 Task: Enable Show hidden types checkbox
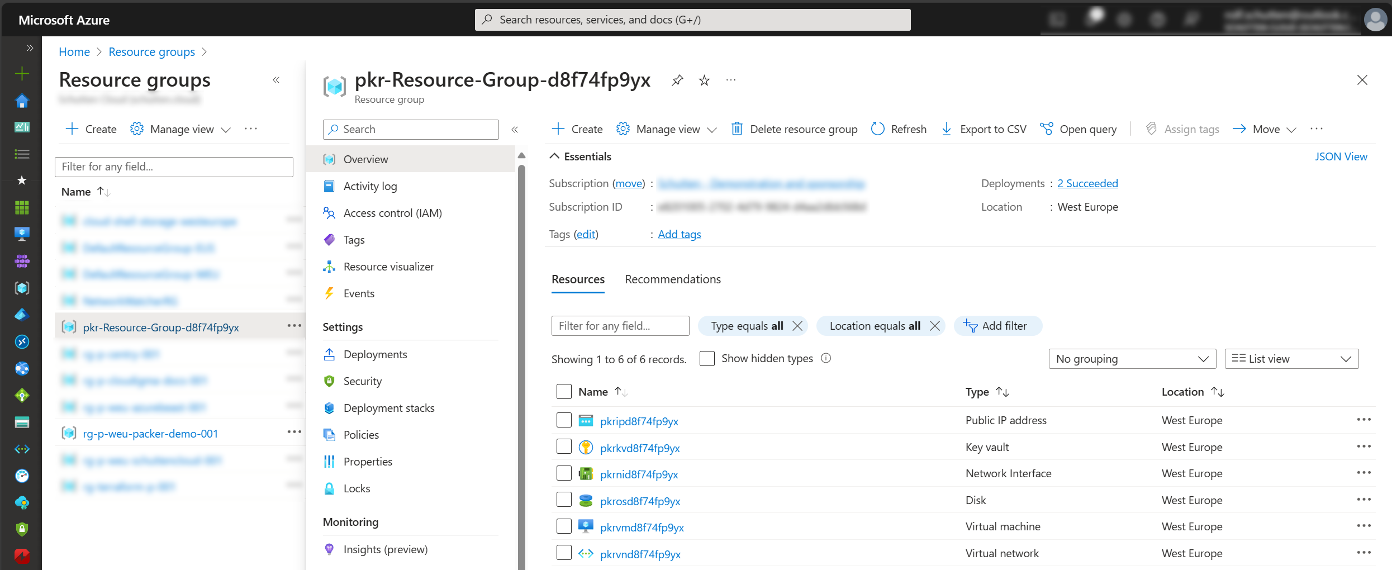(x=707, y=358)
